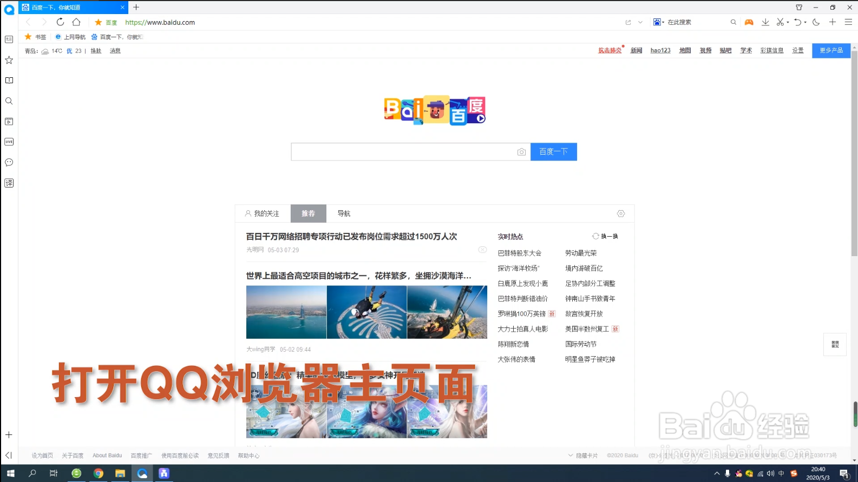
Task: Click the share icon in address bar
Action: tap(628, 22)
